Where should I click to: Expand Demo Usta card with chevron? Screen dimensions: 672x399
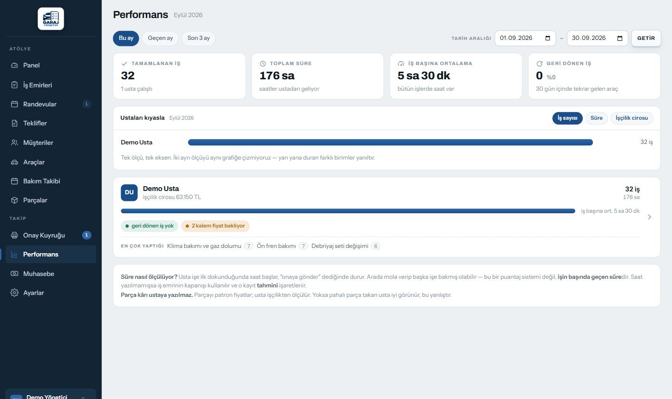(x=650, y=217)
